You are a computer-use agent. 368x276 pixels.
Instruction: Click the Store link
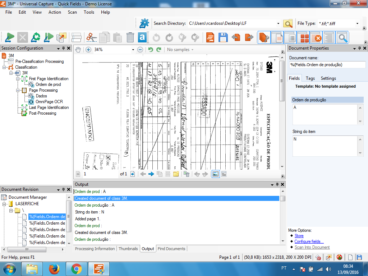coord(299,236)
